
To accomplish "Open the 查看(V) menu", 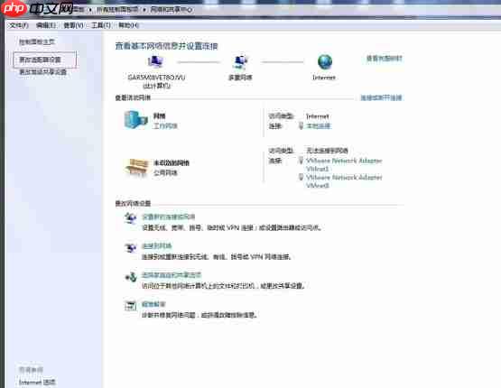I will [73, 25].
